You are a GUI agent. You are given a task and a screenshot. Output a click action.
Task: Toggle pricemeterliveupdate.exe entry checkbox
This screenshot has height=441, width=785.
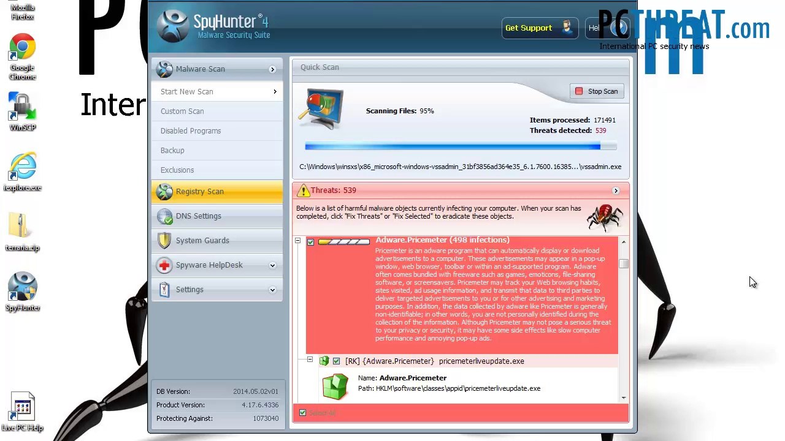[x=336, y=361]
